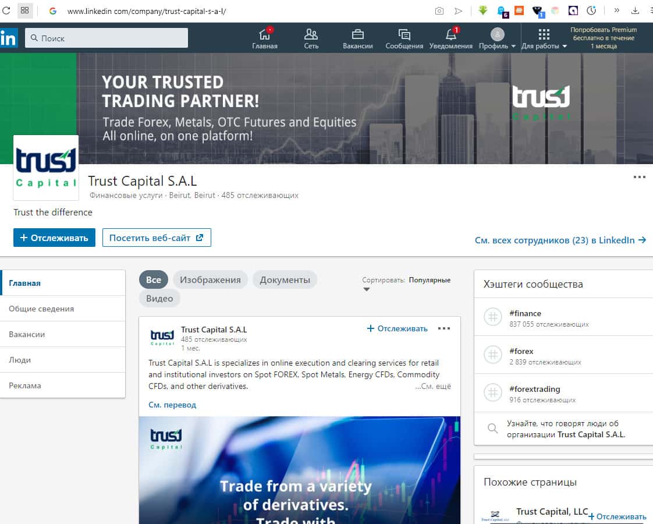
Task: Click the black shield extension icon
Action: pyautogui.click(x=538, y=11)
